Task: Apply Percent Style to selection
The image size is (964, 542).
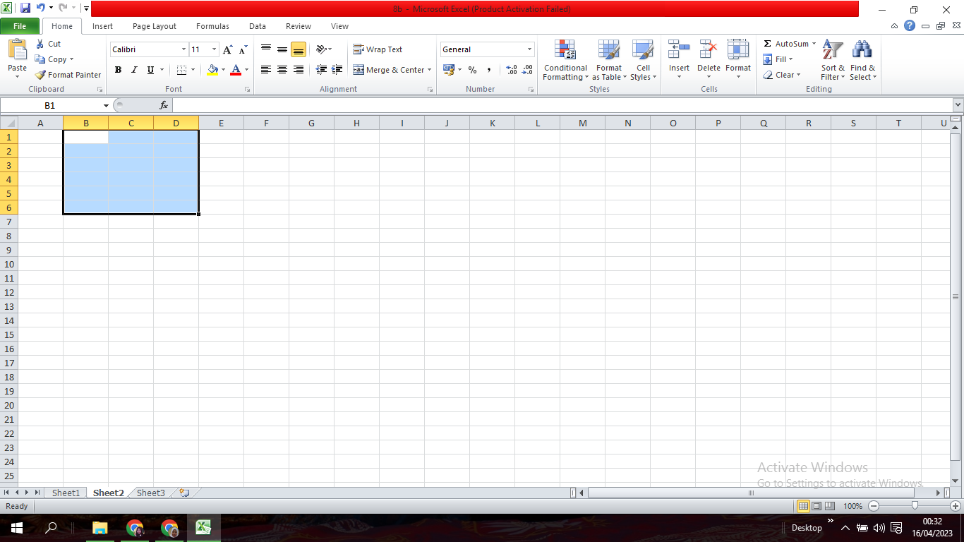Action: (x=472, y=70)
